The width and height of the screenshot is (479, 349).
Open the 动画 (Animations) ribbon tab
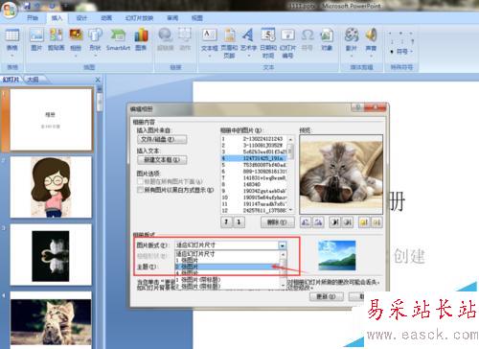coord(106,18)
